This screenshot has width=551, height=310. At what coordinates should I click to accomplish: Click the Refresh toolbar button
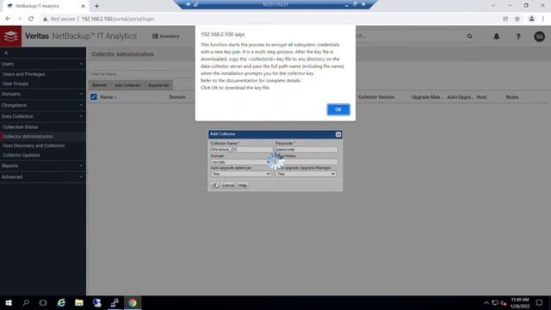(x=100, y=85)
